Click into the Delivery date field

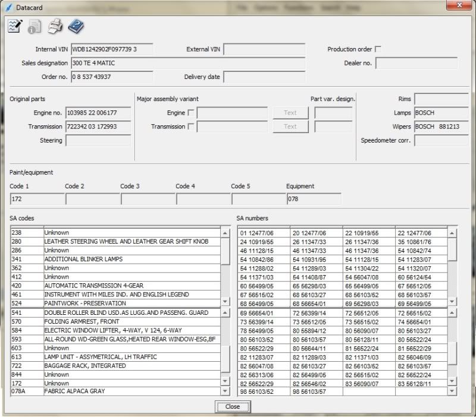coord(264,77)
